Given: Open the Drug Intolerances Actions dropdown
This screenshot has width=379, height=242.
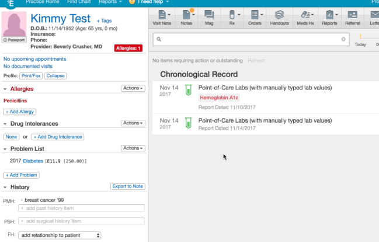Looking at the screenshot, I should 133,123.
